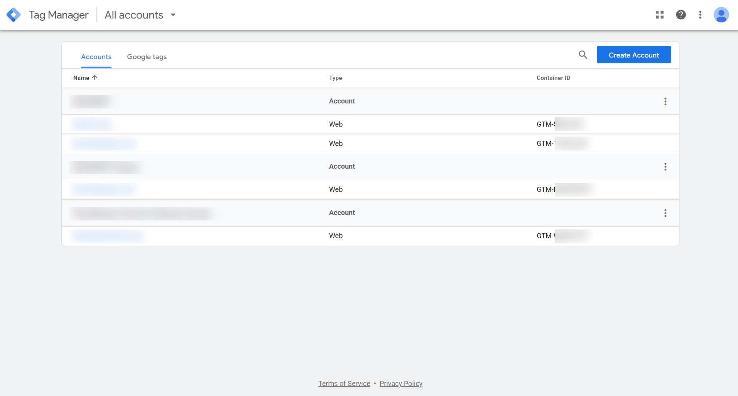Open the Privacy Policy link
The image size is (738, 396).
(x=401, y=384)
